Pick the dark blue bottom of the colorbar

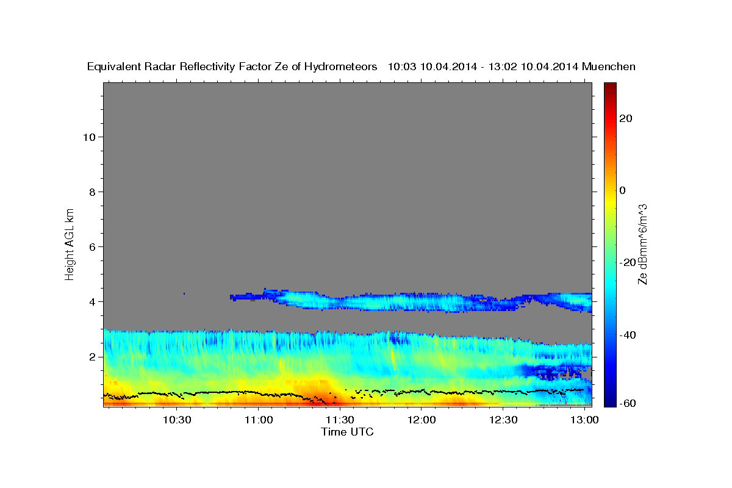[x=609, y=401]
